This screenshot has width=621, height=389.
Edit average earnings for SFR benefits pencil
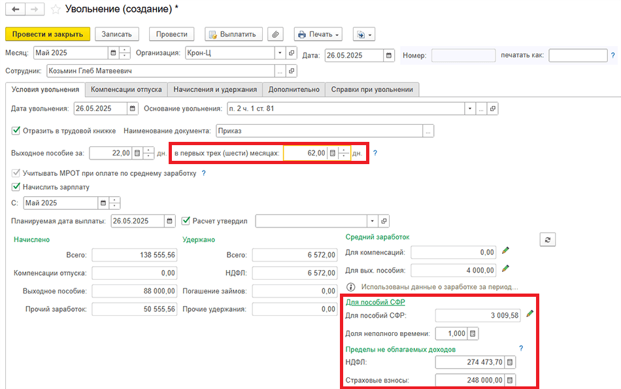pyautogui.click(x=529, y=314)
